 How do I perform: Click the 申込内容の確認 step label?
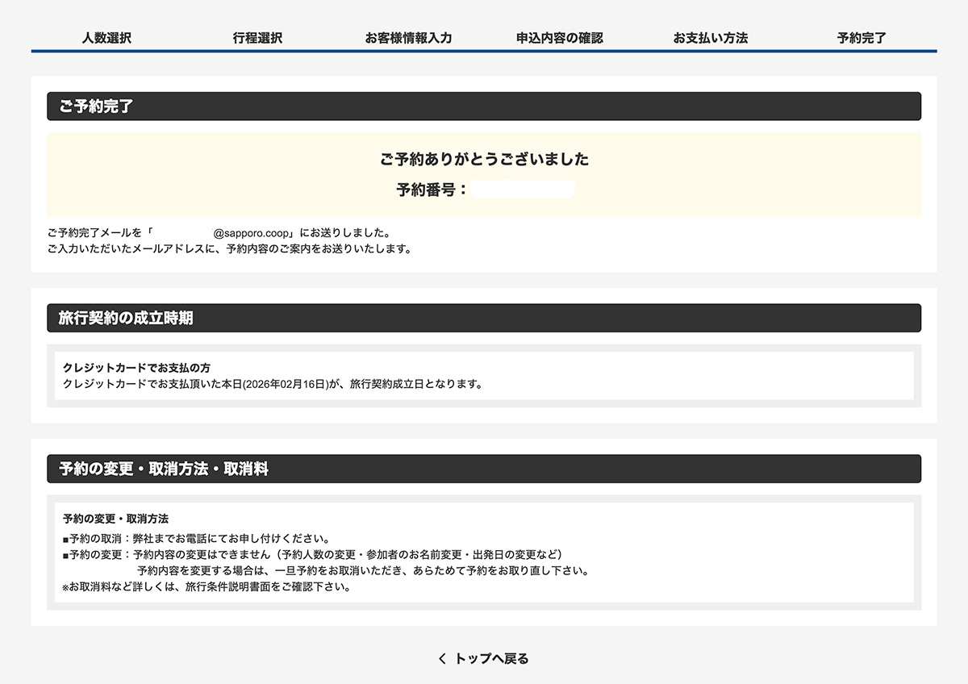[560, 37]
